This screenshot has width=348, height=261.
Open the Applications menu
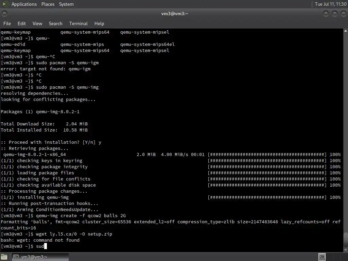click(x=24, y=4)
